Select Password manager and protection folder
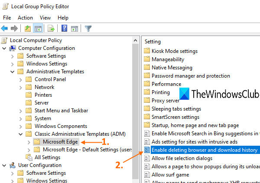This screenshot has height=183, width=260. (191, 76)
